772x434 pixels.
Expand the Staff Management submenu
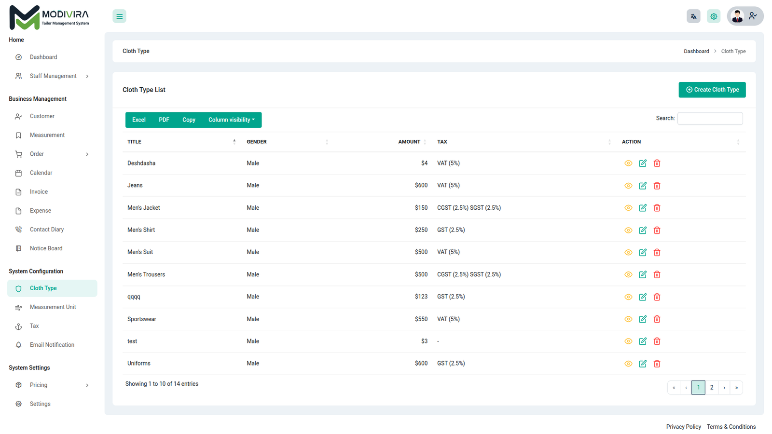pyautogui.click(x=53, y=76)
